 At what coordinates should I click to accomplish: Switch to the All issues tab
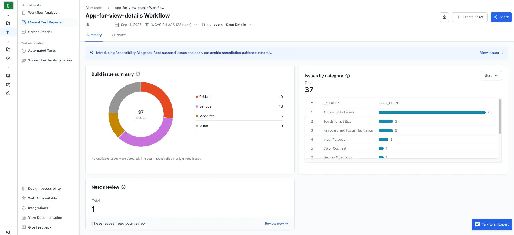coord(119,35)
